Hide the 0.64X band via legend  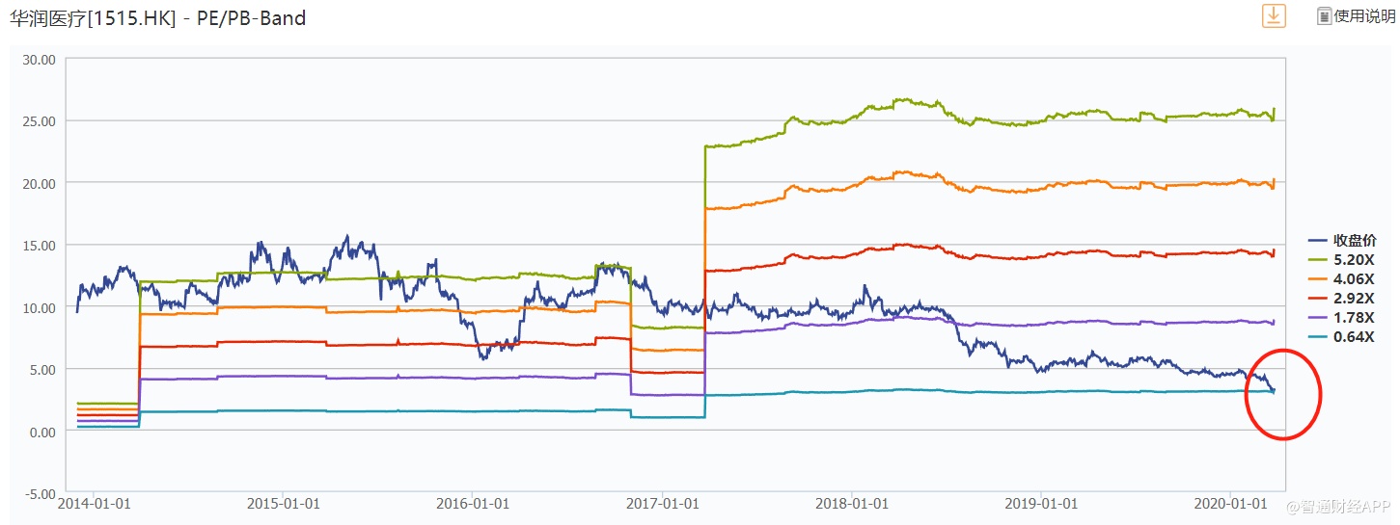point(1354,336)
